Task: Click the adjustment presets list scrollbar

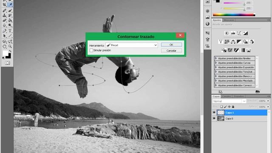Action: [257, 72]
